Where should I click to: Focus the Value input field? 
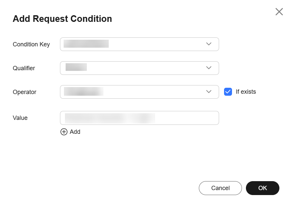click(140, 118)
